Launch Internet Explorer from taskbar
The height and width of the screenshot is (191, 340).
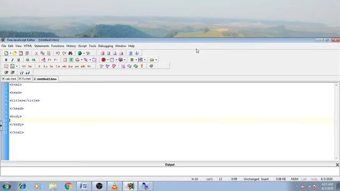[x=22, y=186]
